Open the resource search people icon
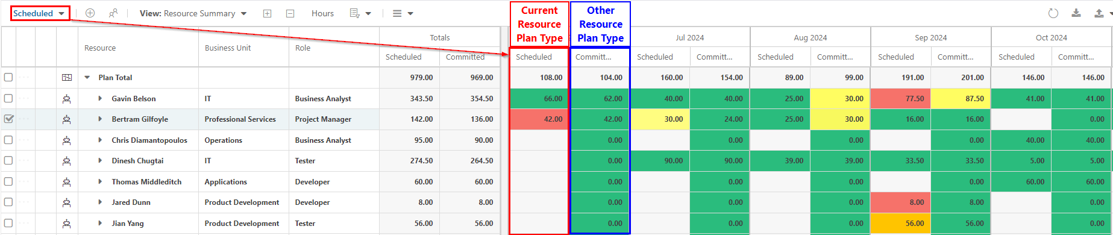Image resolution: width=1113 pixels, height=235 pixels. 113,13
